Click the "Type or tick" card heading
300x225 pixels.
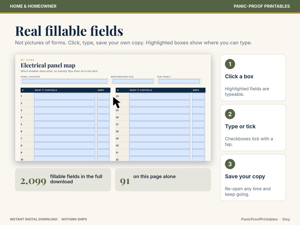point(240,126)
